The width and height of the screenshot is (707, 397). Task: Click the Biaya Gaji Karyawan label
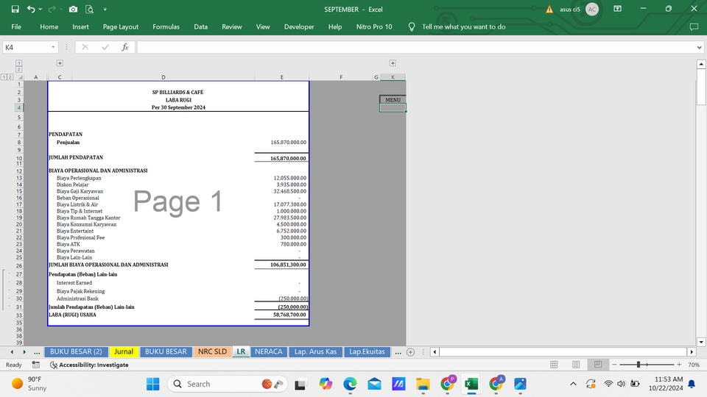(x=80, y=191)
